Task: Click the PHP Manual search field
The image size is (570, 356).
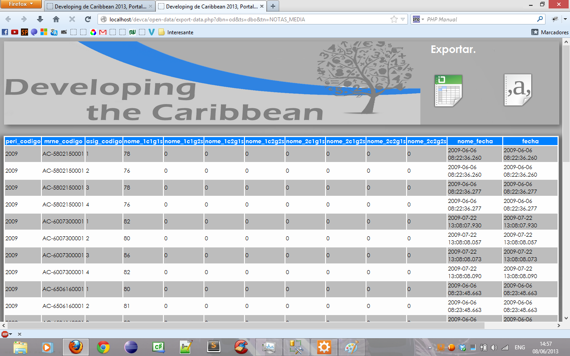Action: tap(480, 19)
